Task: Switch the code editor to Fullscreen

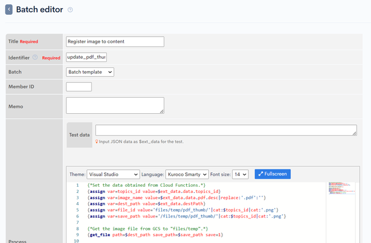Action: click(x=273, y=174)
